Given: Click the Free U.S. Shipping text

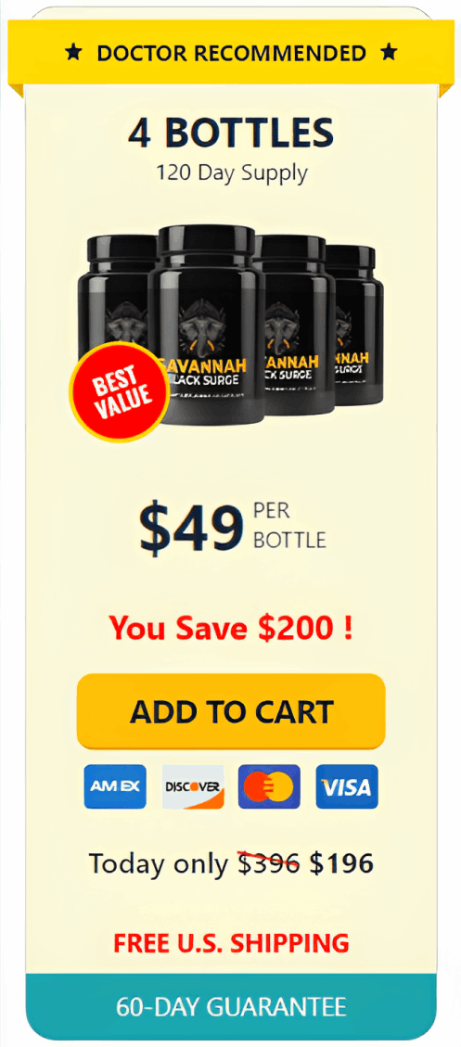Looking at the screenshot, I should tap(231, 943).
